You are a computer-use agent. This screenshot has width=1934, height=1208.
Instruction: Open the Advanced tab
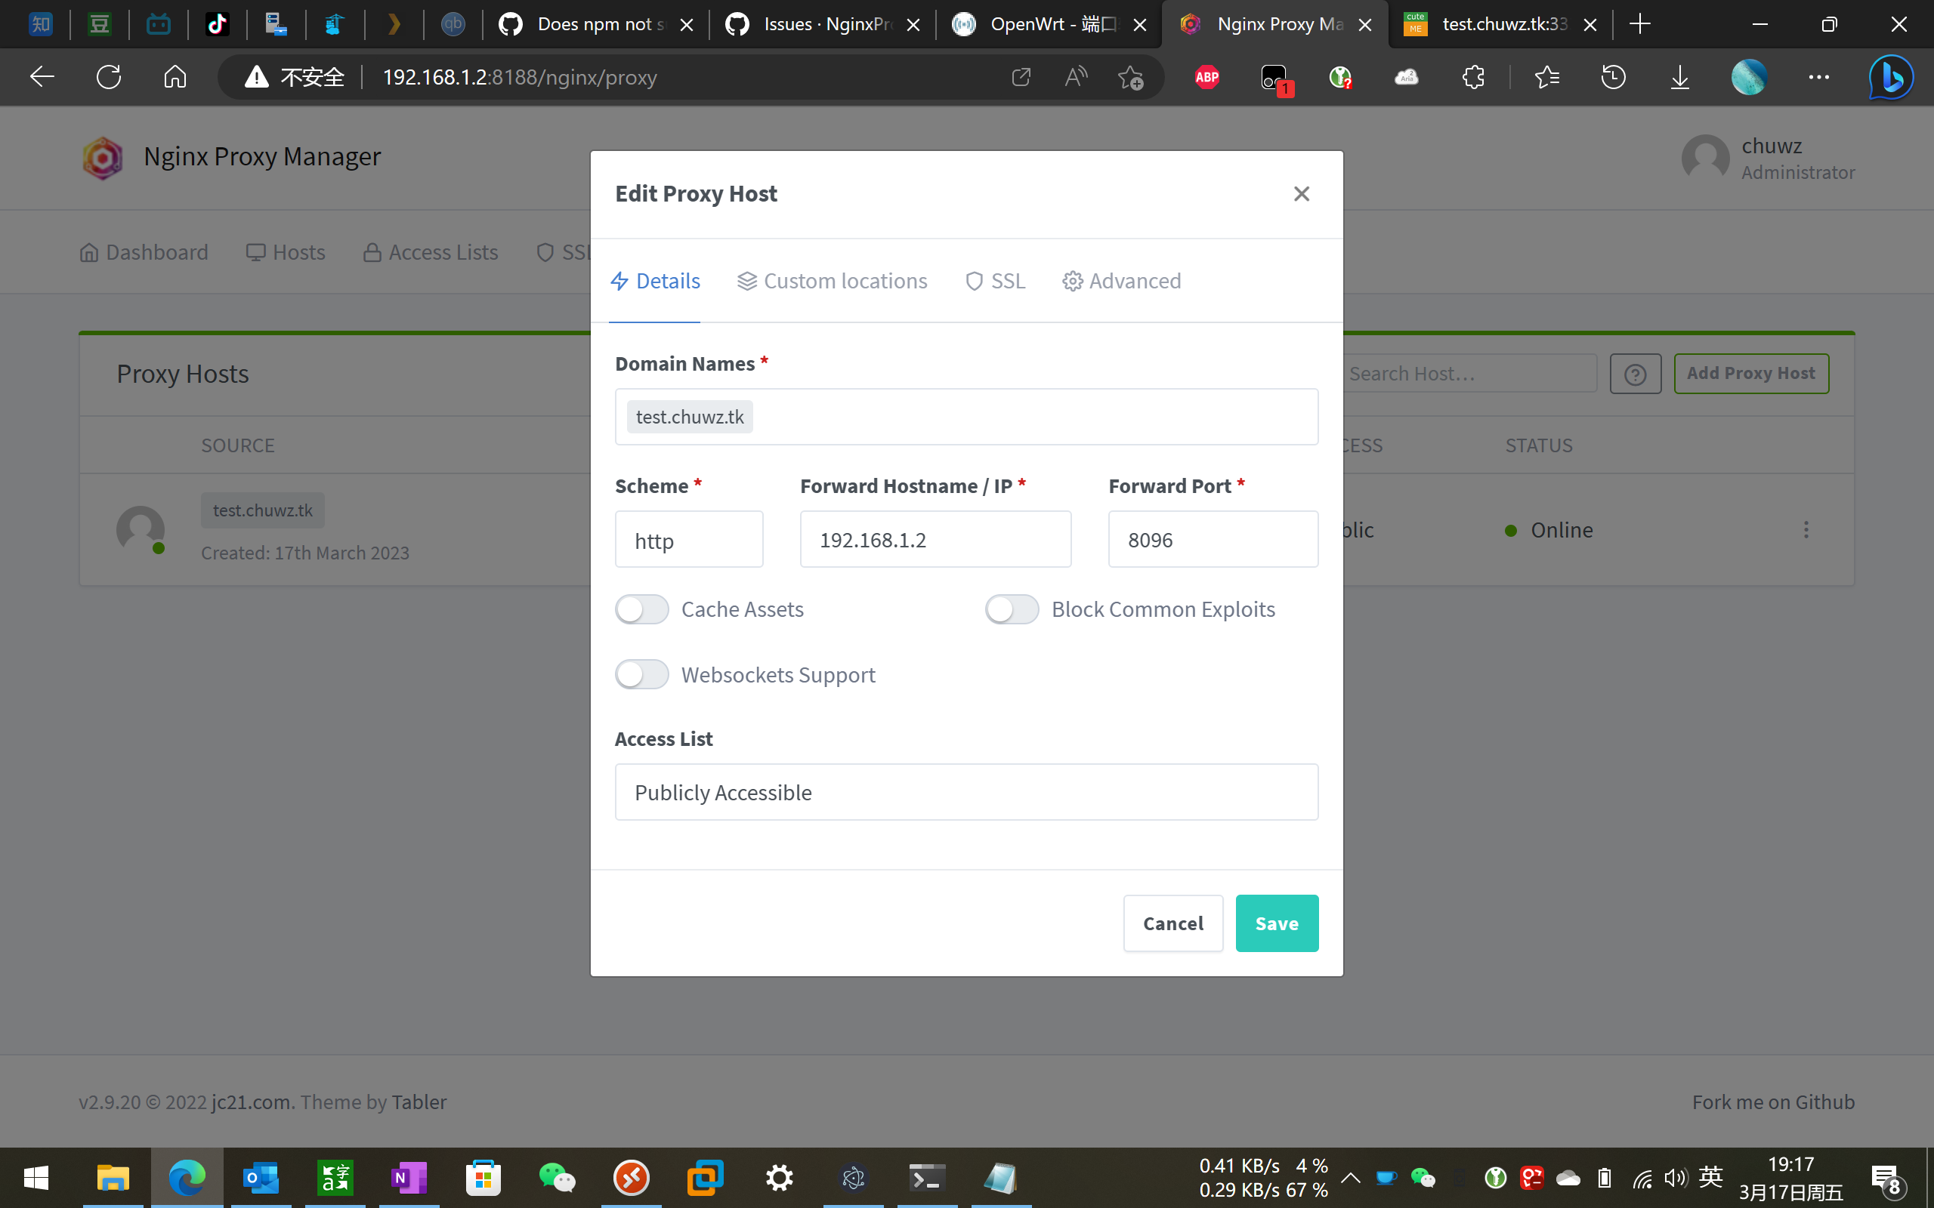point(1121,281)
